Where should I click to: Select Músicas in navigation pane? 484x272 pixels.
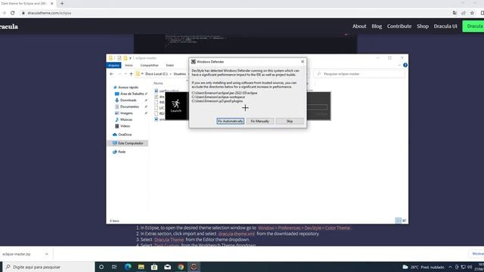(126, 119)
